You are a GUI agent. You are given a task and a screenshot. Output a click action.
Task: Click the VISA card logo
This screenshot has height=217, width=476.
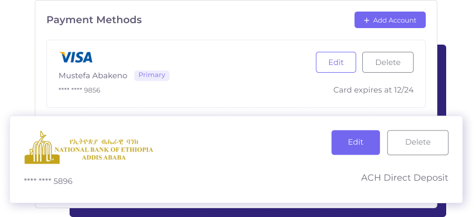pyautogui.click(x=76, y=57)
